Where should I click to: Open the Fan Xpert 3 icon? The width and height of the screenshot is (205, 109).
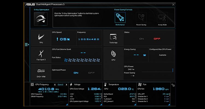click(x=41, y=54)
